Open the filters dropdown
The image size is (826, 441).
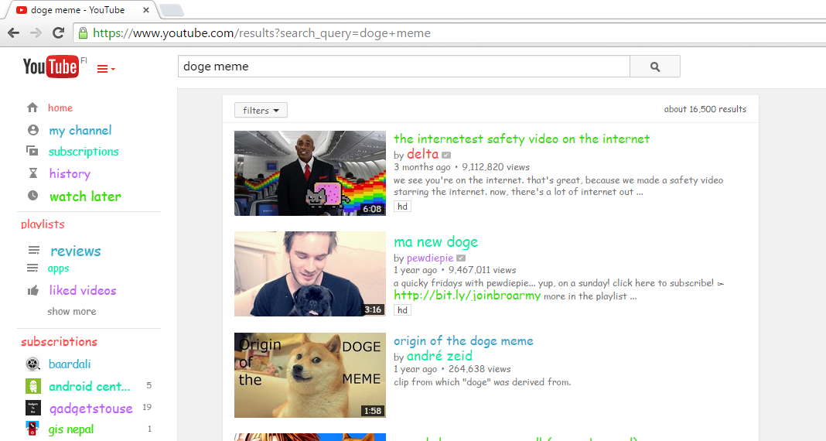pyautogui.click(x=261, y=110)
